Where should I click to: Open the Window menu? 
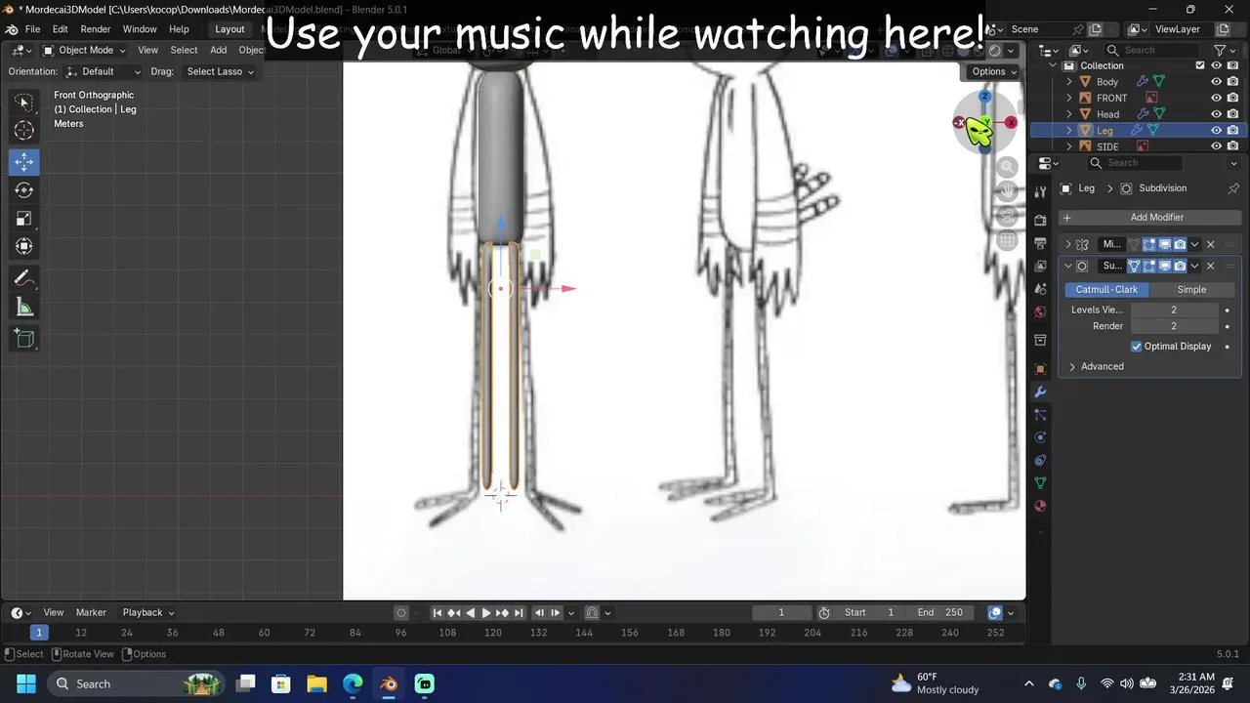coord(140,29)
